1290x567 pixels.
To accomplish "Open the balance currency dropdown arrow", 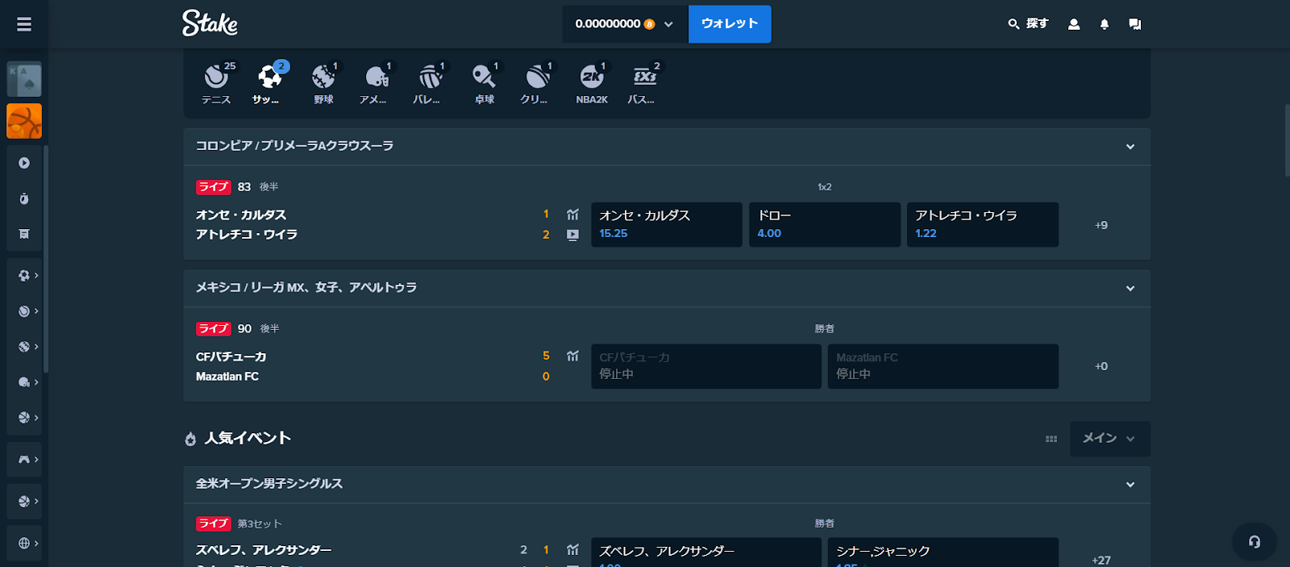I will [668, 24].
